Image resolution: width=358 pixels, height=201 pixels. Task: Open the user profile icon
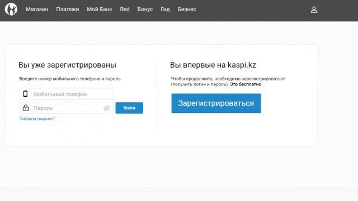pyautogui.click(x=314, y=9)
